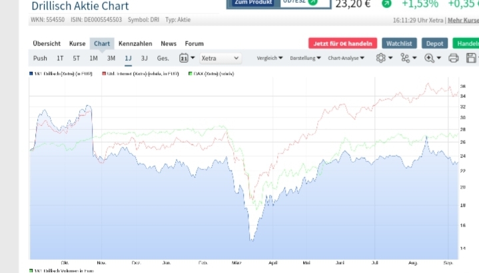Viewport: 479px width, 273px height.
Task: Open the Chart-Analyse dropdown
Action: point(346,59)
